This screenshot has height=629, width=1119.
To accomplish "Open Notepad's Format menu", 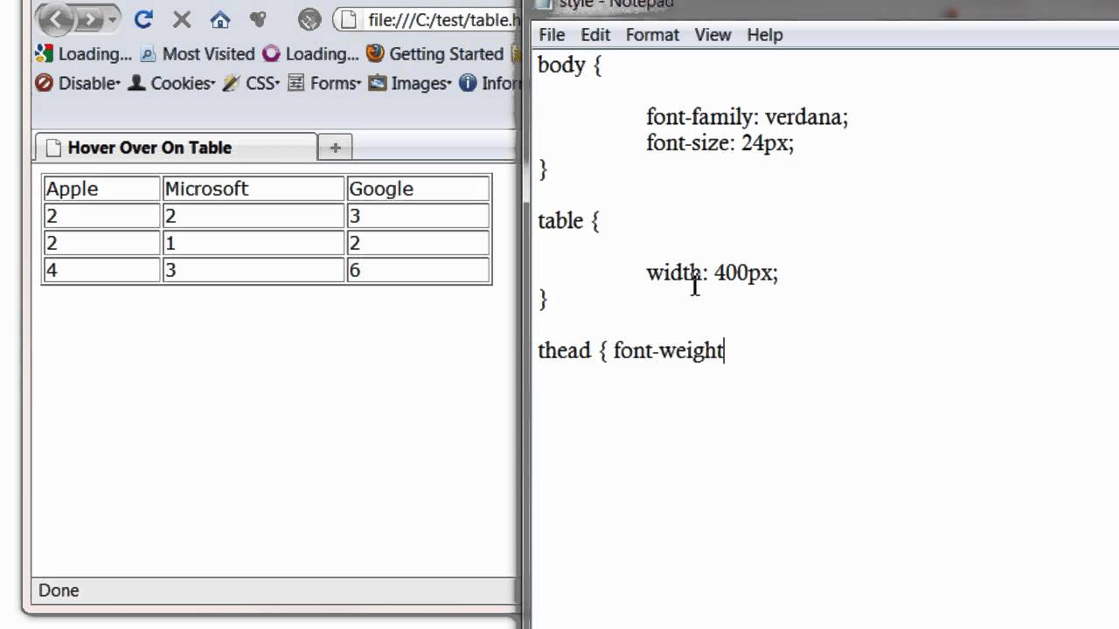I will (x=652, y=35).
